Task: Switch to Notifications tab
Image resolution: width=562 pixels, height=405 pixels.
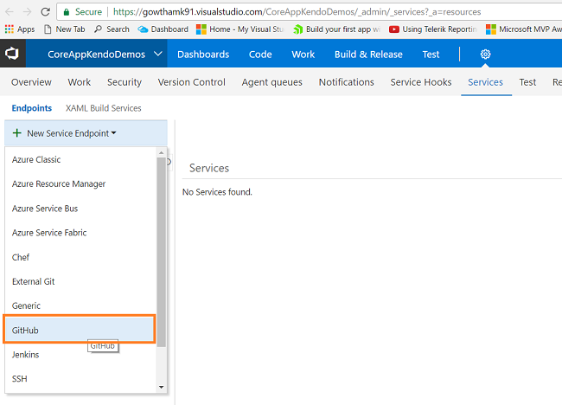Action: click(x=346, y=82)
